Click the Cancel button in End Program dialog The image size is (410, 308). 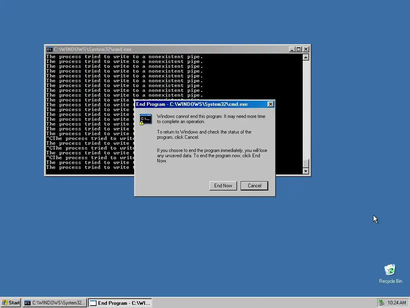point(254,186)
